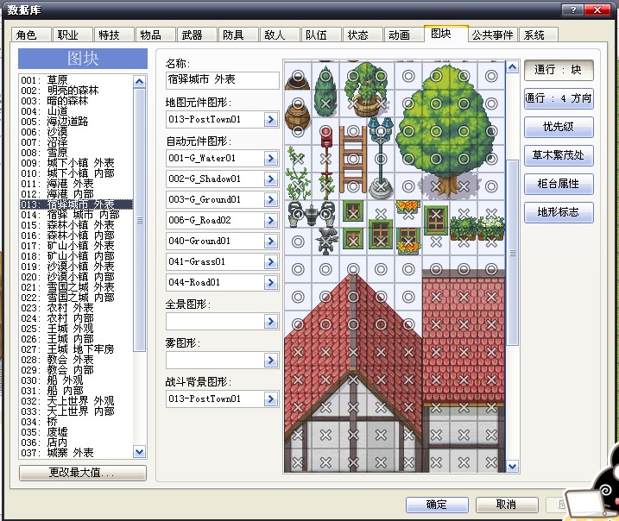This screenshot has width=619, height=521.
Task: Click the 名称 input field
Action: pyautogui.click(x=222, y=80)
